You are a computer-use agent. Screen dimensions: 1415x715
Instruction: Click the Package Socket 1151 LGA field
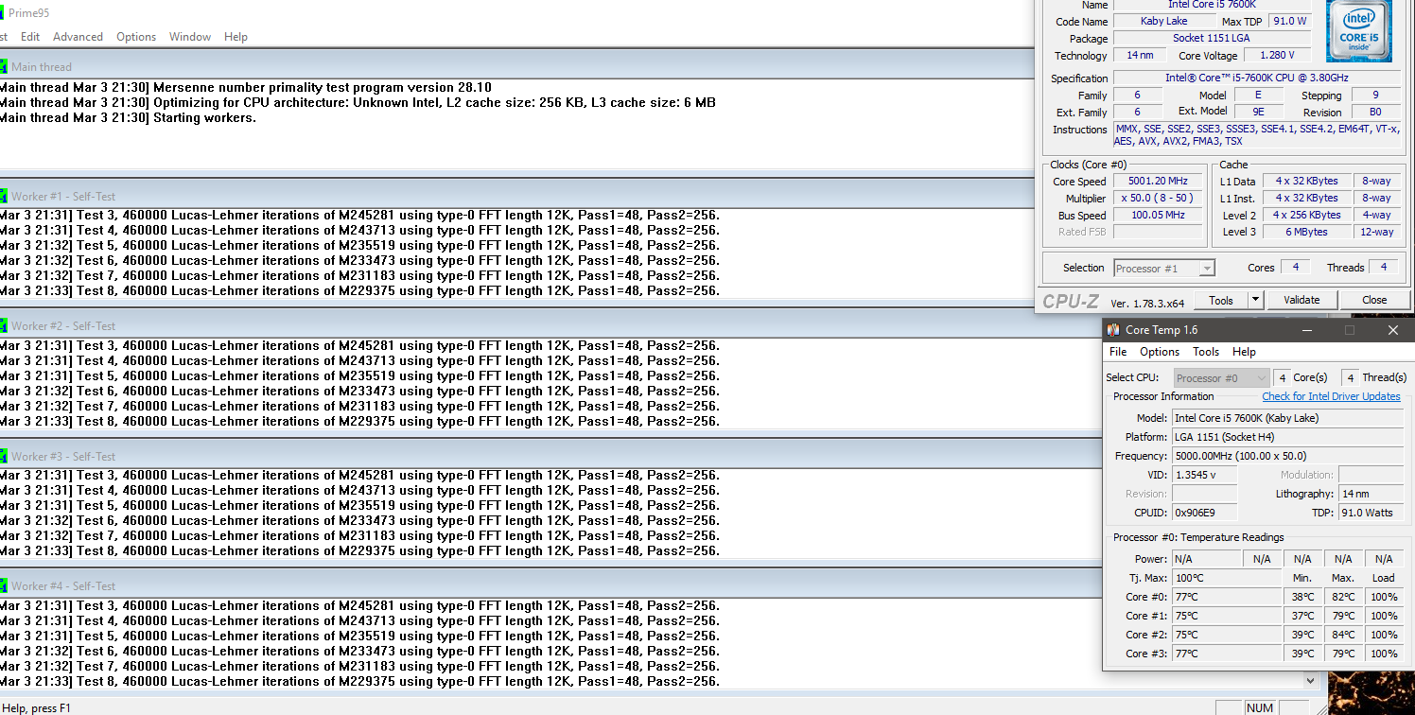[1211, 39]
